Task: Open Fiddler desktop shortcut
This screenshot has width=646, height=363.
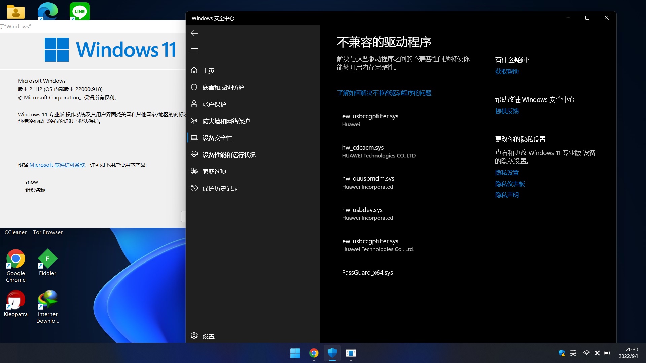Action: (47, 263)
